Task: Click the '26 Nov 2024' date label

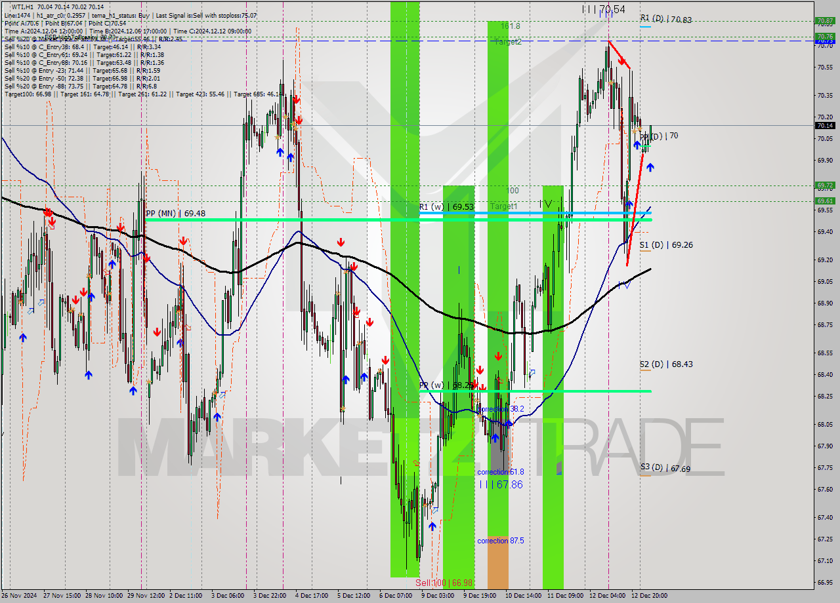Action: pos(19,596)
